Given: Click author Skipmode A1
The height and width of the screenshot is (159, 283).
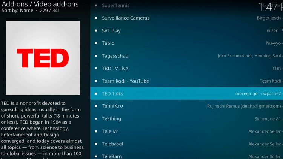Looking at the screenshot, I should tap(268, 119).
